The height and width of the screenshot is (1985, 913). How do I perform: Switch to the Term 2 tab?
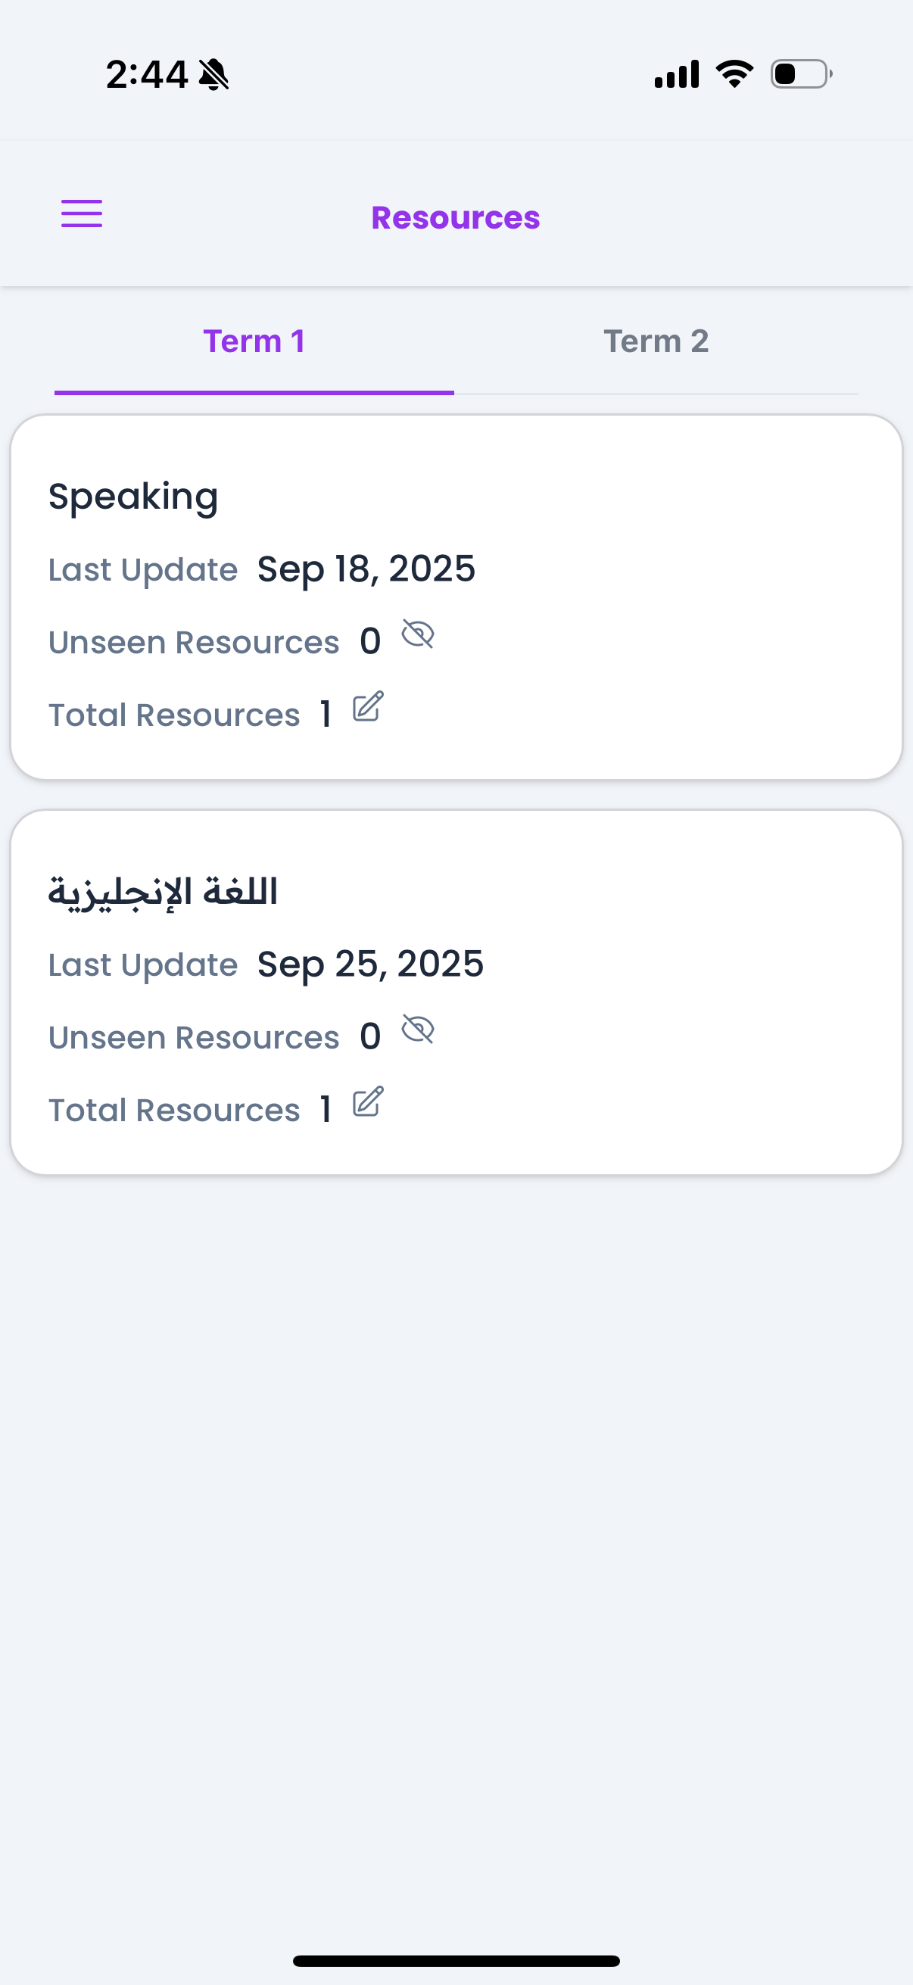click(656, 341)
